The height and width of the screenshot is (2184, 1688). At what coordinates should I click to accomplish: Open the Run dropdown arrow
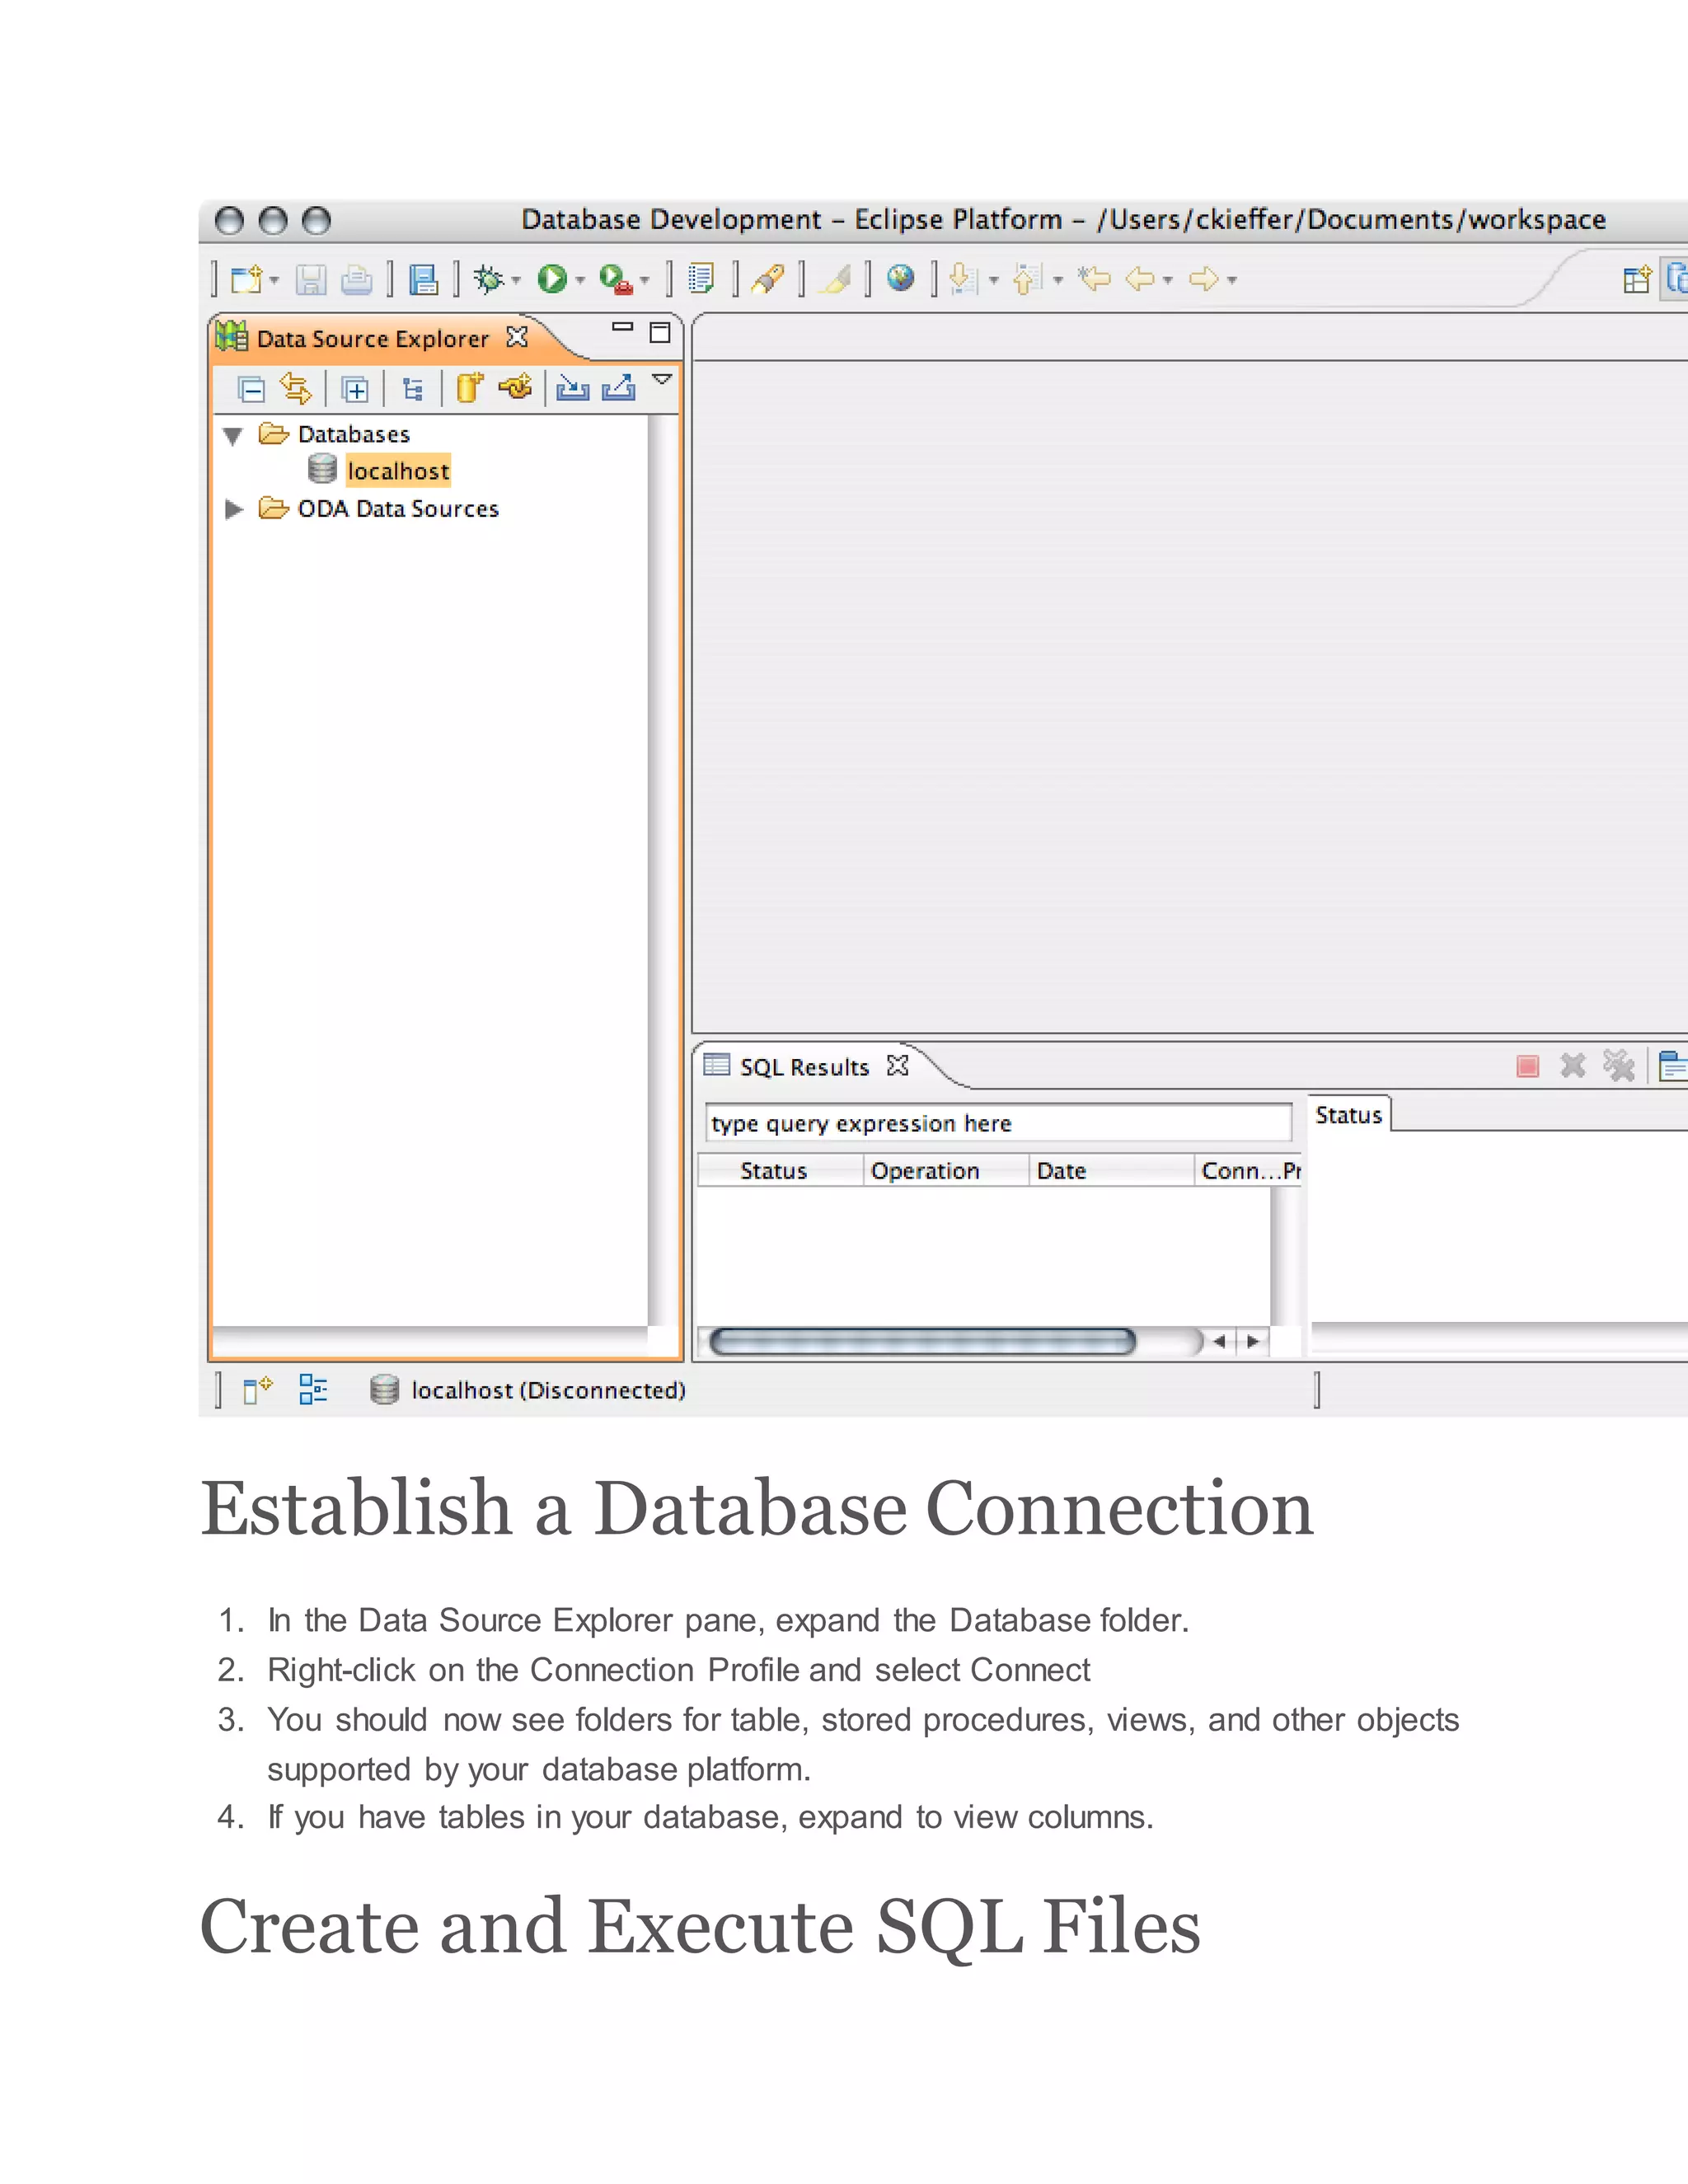click(x=580, y=281)
